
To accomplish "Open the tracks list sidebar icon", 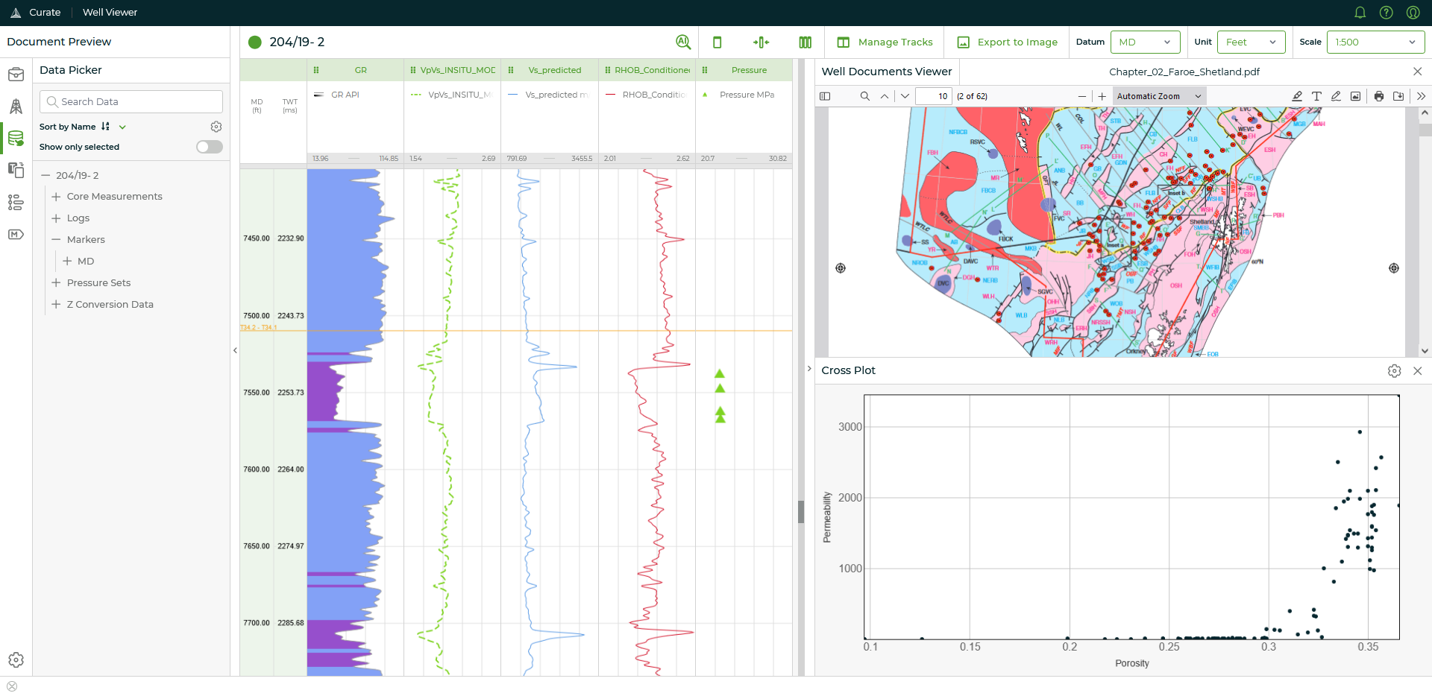I will coord(16,202).
